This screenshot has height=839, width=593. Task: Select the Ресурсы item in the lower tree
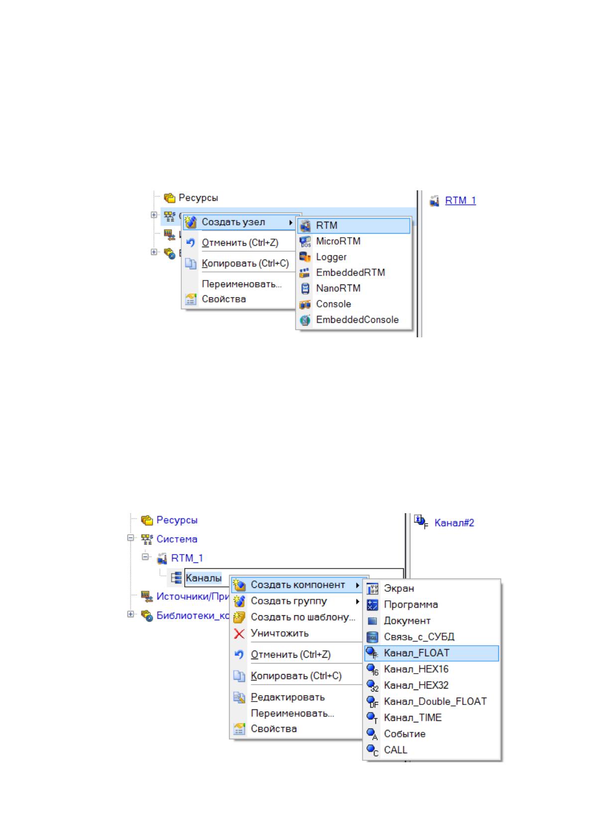point(177,520)
